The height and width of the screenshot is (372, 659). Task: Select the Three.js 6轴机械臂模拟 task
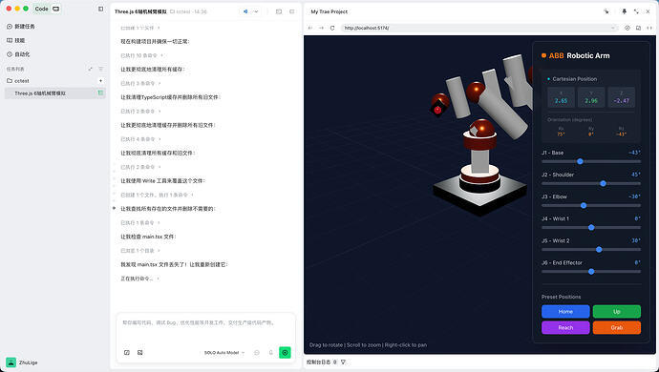[55, 93]
